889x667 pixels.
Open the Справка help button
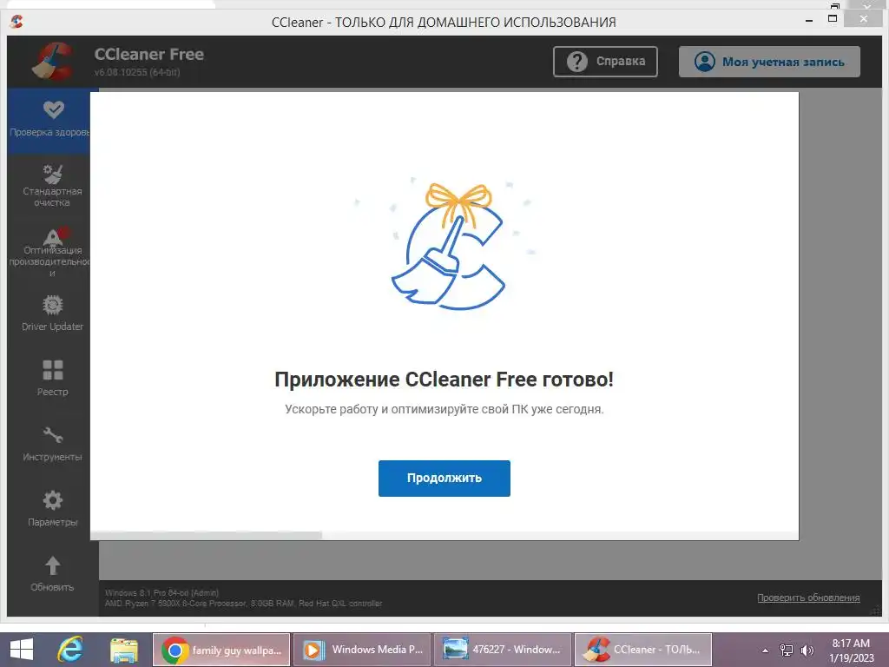[605, 62]
